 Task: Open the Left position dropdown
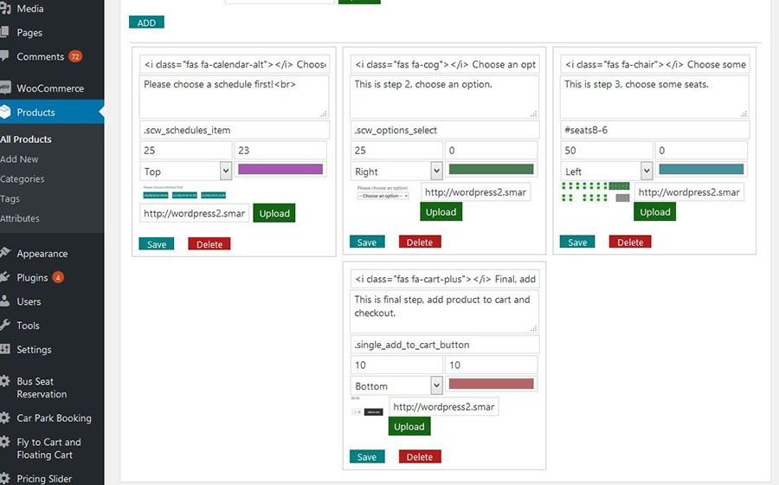pyautogui.click(x=607, y=171)
